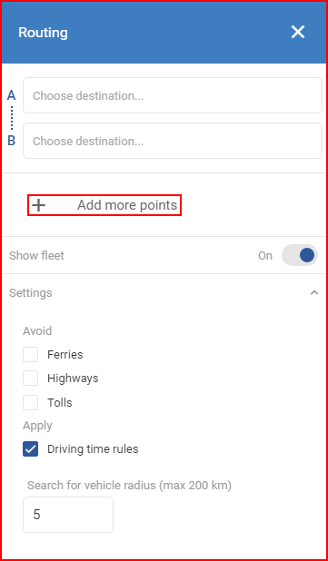Click into destination field A
The image size is (328, 561).
(173, 95)
